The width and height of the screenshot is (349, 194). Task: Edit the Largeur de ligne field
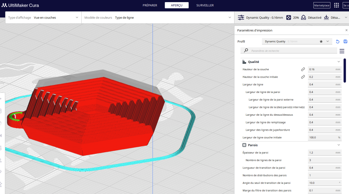pos(325,85)
